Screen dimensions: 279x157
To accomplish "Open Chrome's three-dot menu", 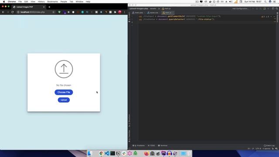I will (x=124, y=12).
